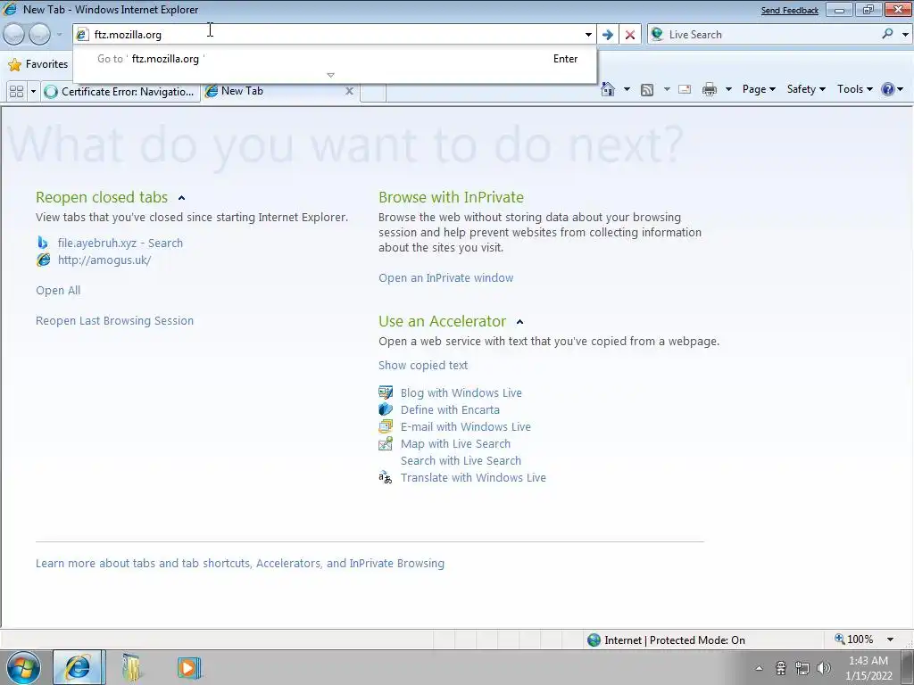Expand the autocomplete suggestions chevron
Screen dimensions: 914x685
(330, 75)
